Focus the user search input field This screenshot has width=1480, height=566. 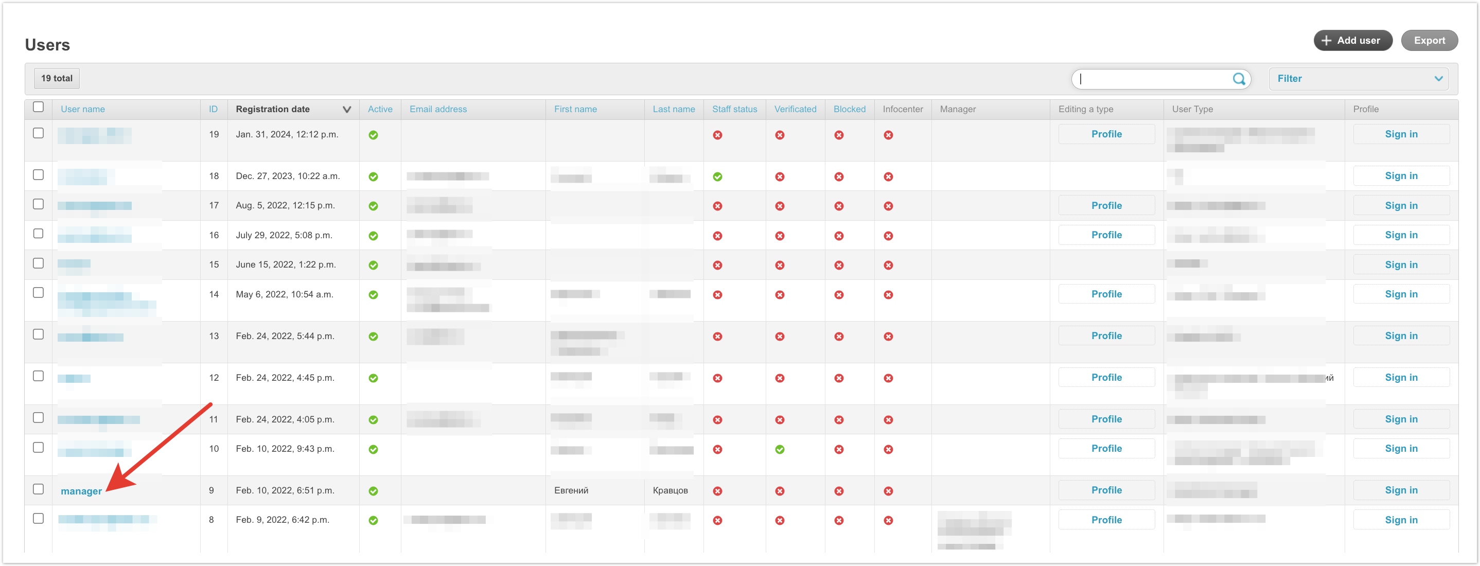(1153, 79)
